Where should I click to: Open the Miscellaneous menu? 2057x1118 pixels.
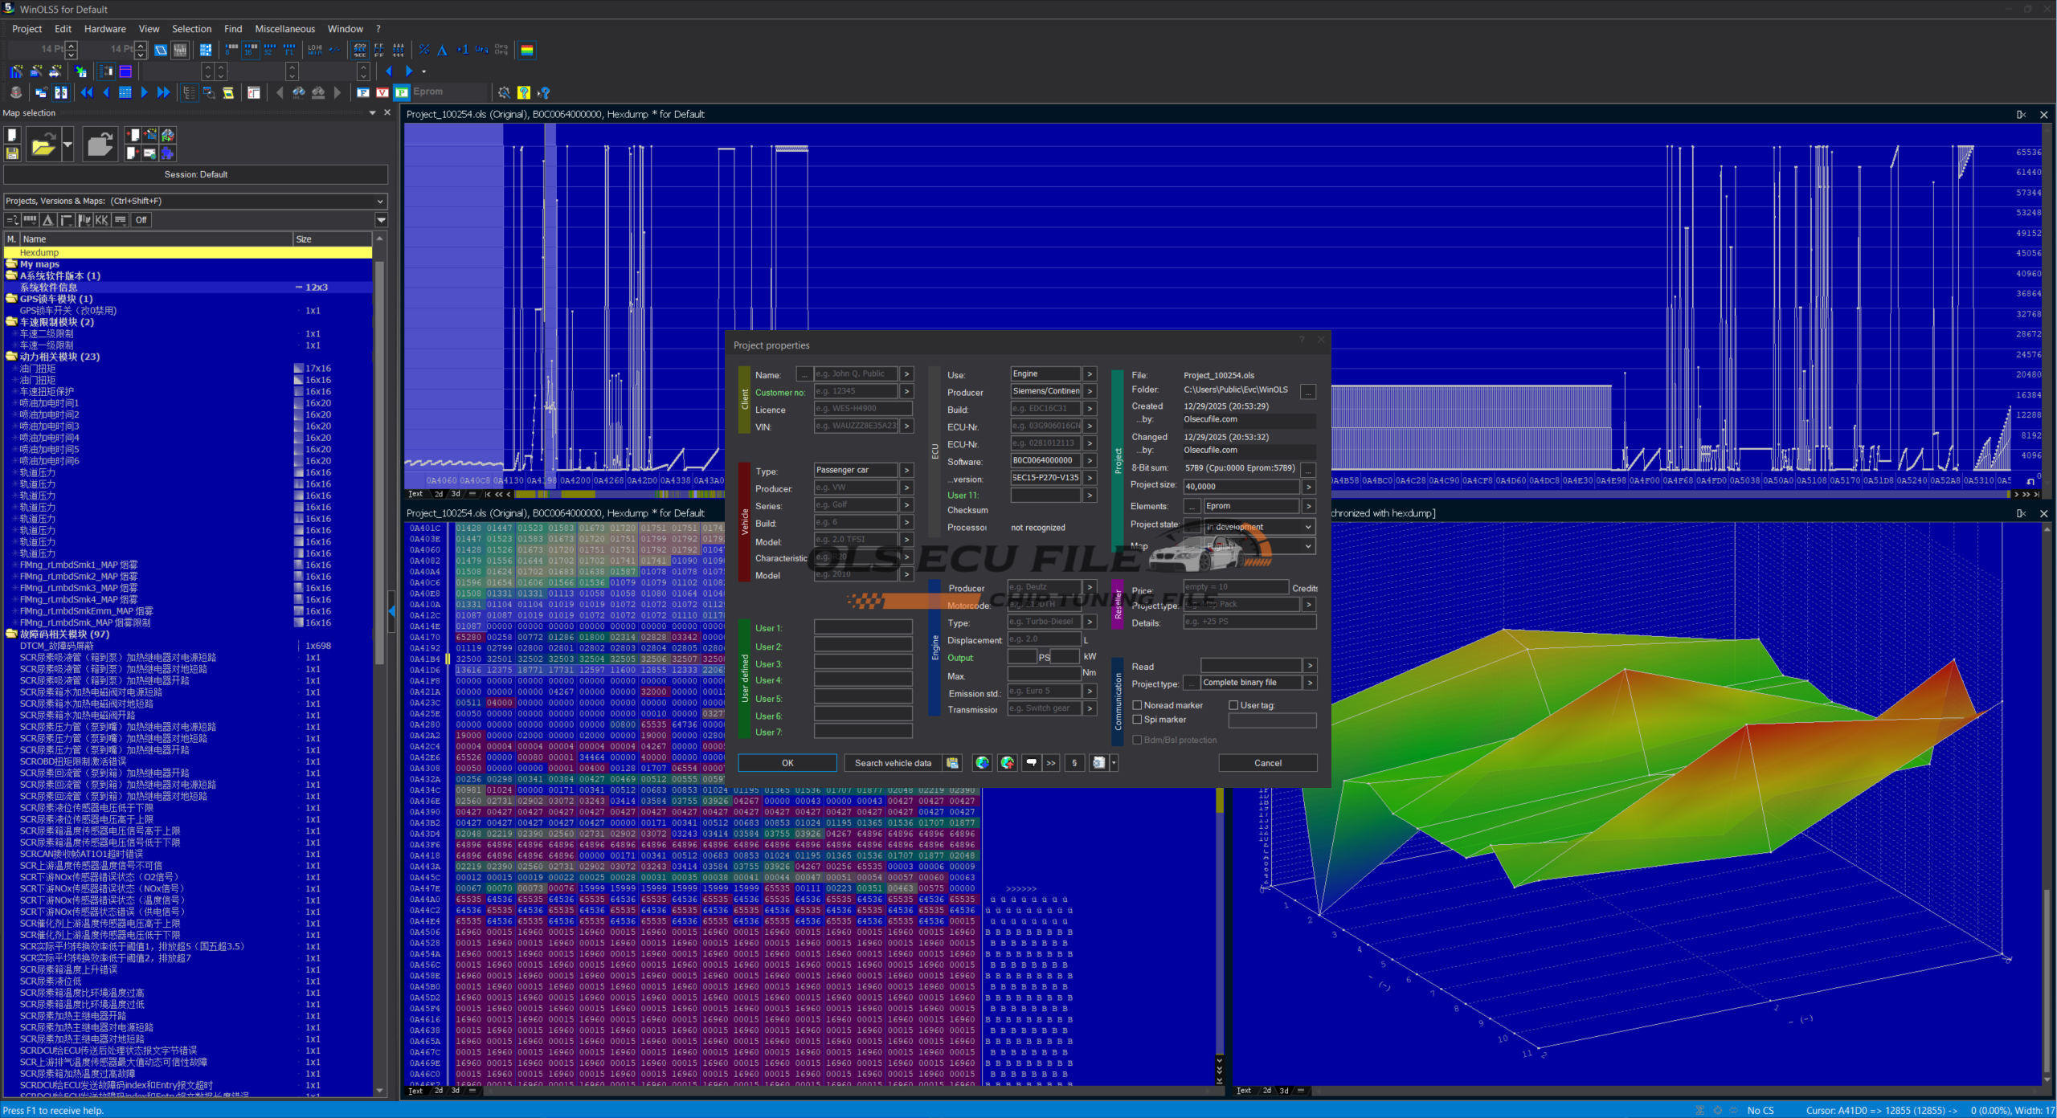click(284, 29)
